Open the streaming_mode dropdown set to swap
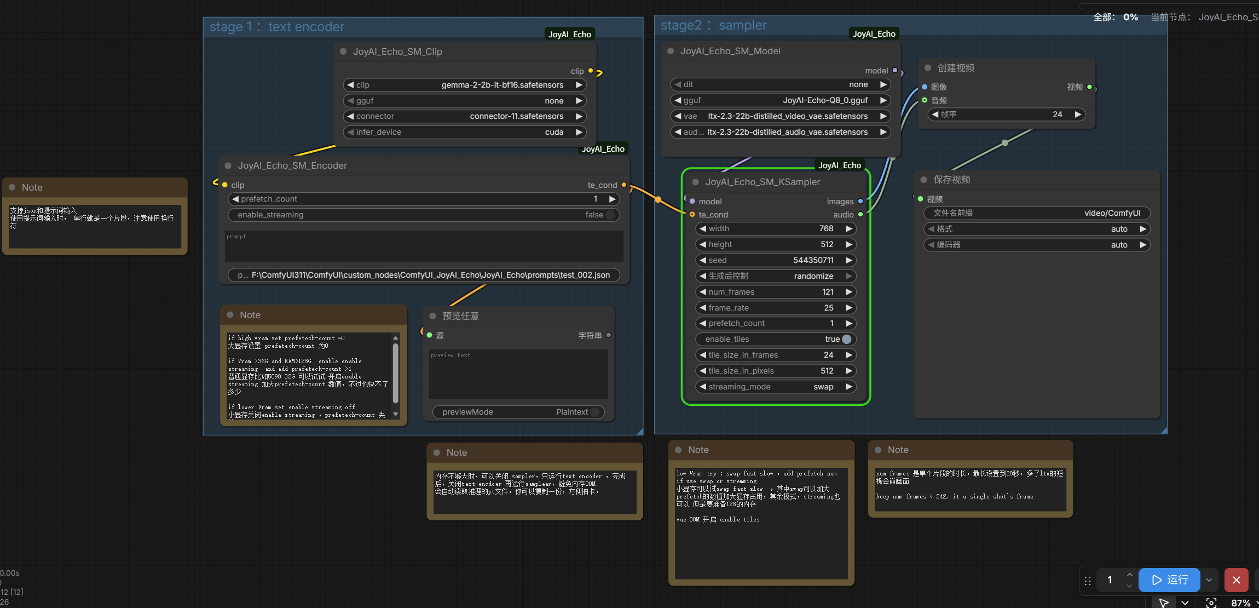 click(x=776, y=387)
